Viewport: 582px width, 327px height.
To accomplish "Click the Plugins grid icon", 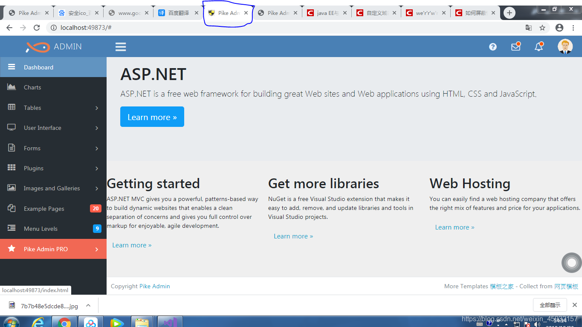I will (12, 168).
